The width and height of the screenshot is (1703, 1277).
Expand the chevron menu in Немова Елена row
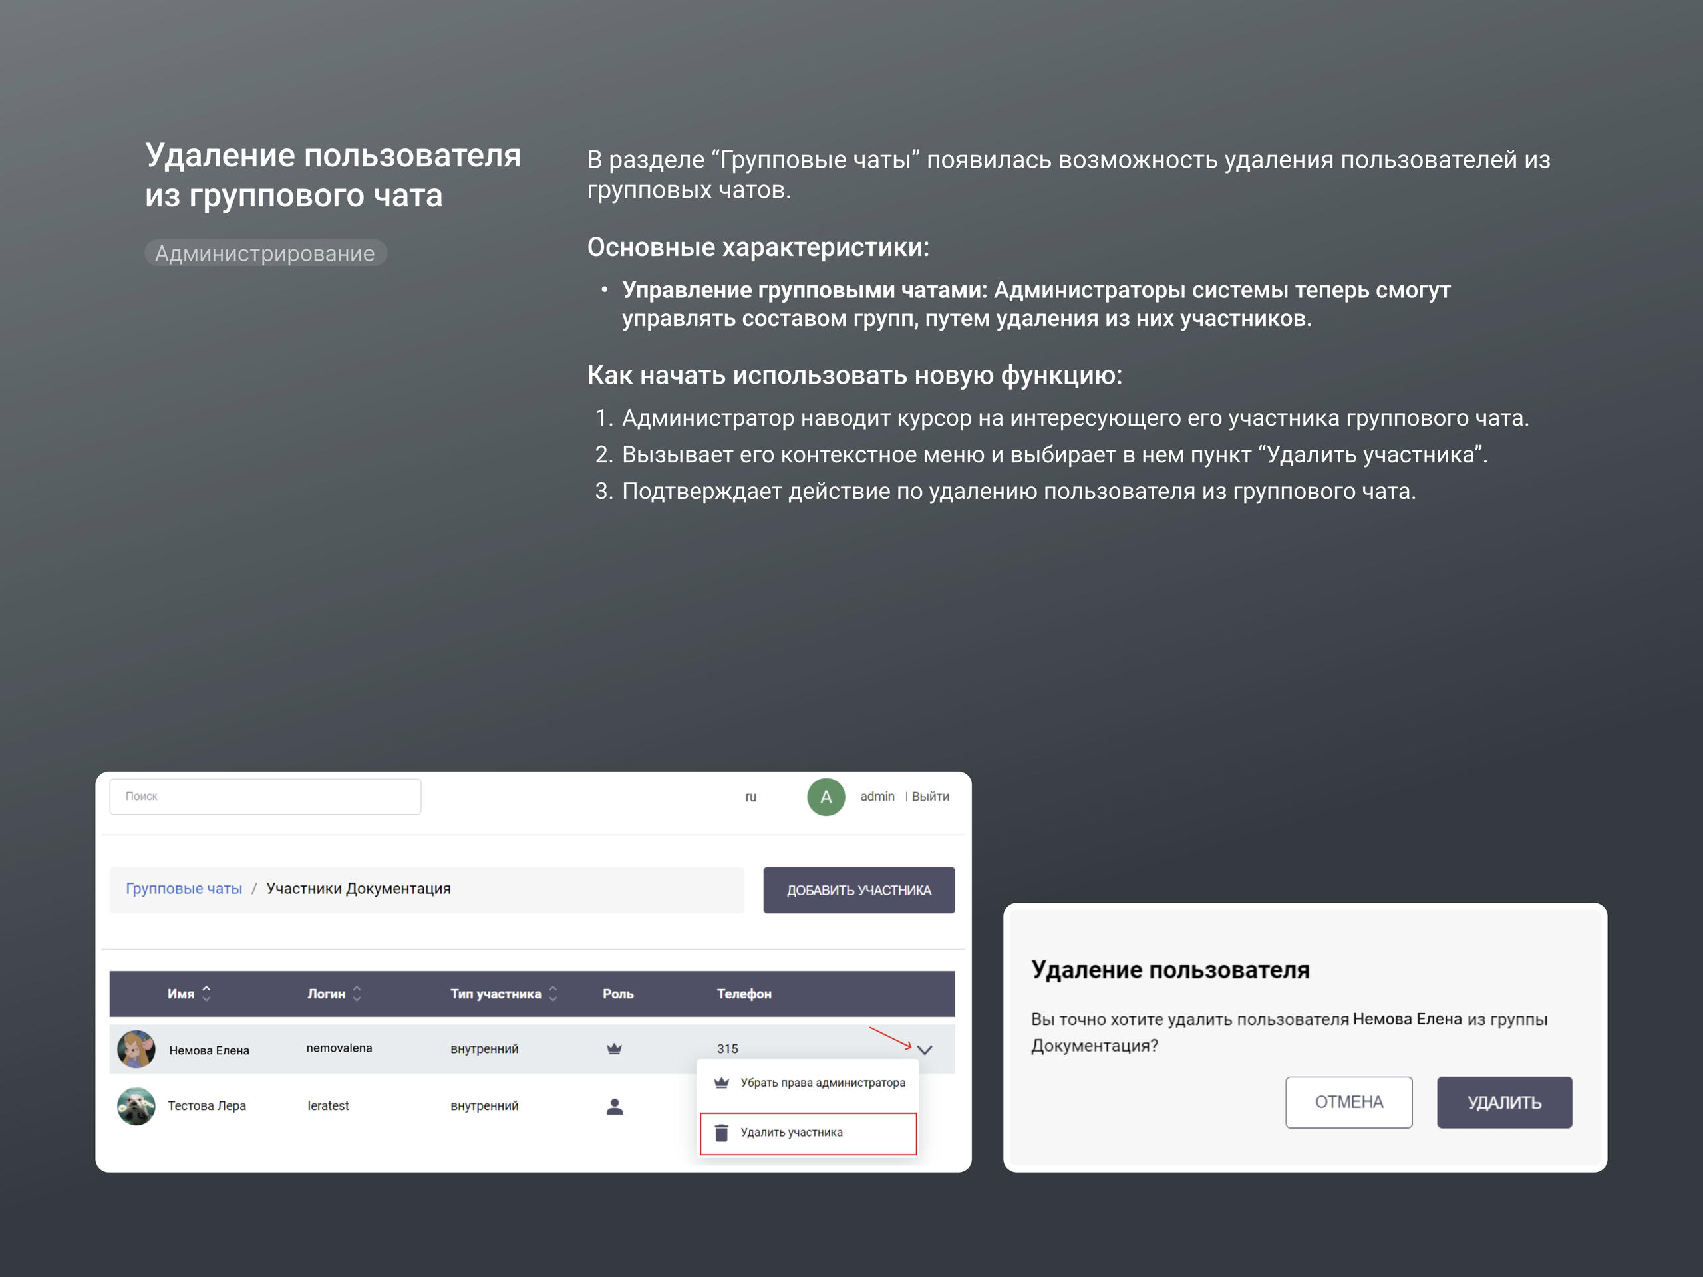[925, 1049]
